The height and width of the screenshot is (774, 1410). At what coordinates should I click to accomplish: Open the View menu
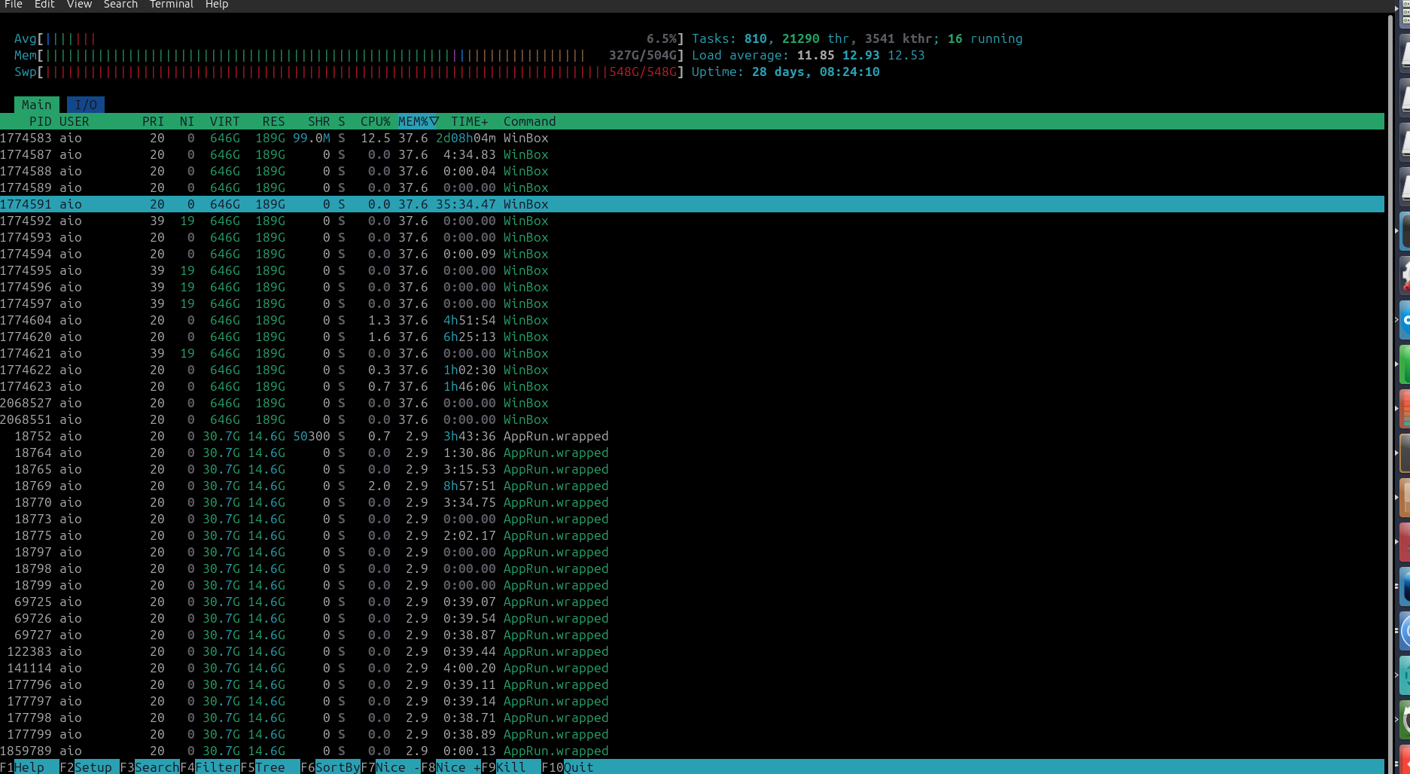click(79, 5)
